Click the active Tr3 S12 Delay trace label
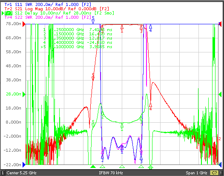The width and height of the screenshot is (224, 176). [59, 13]
